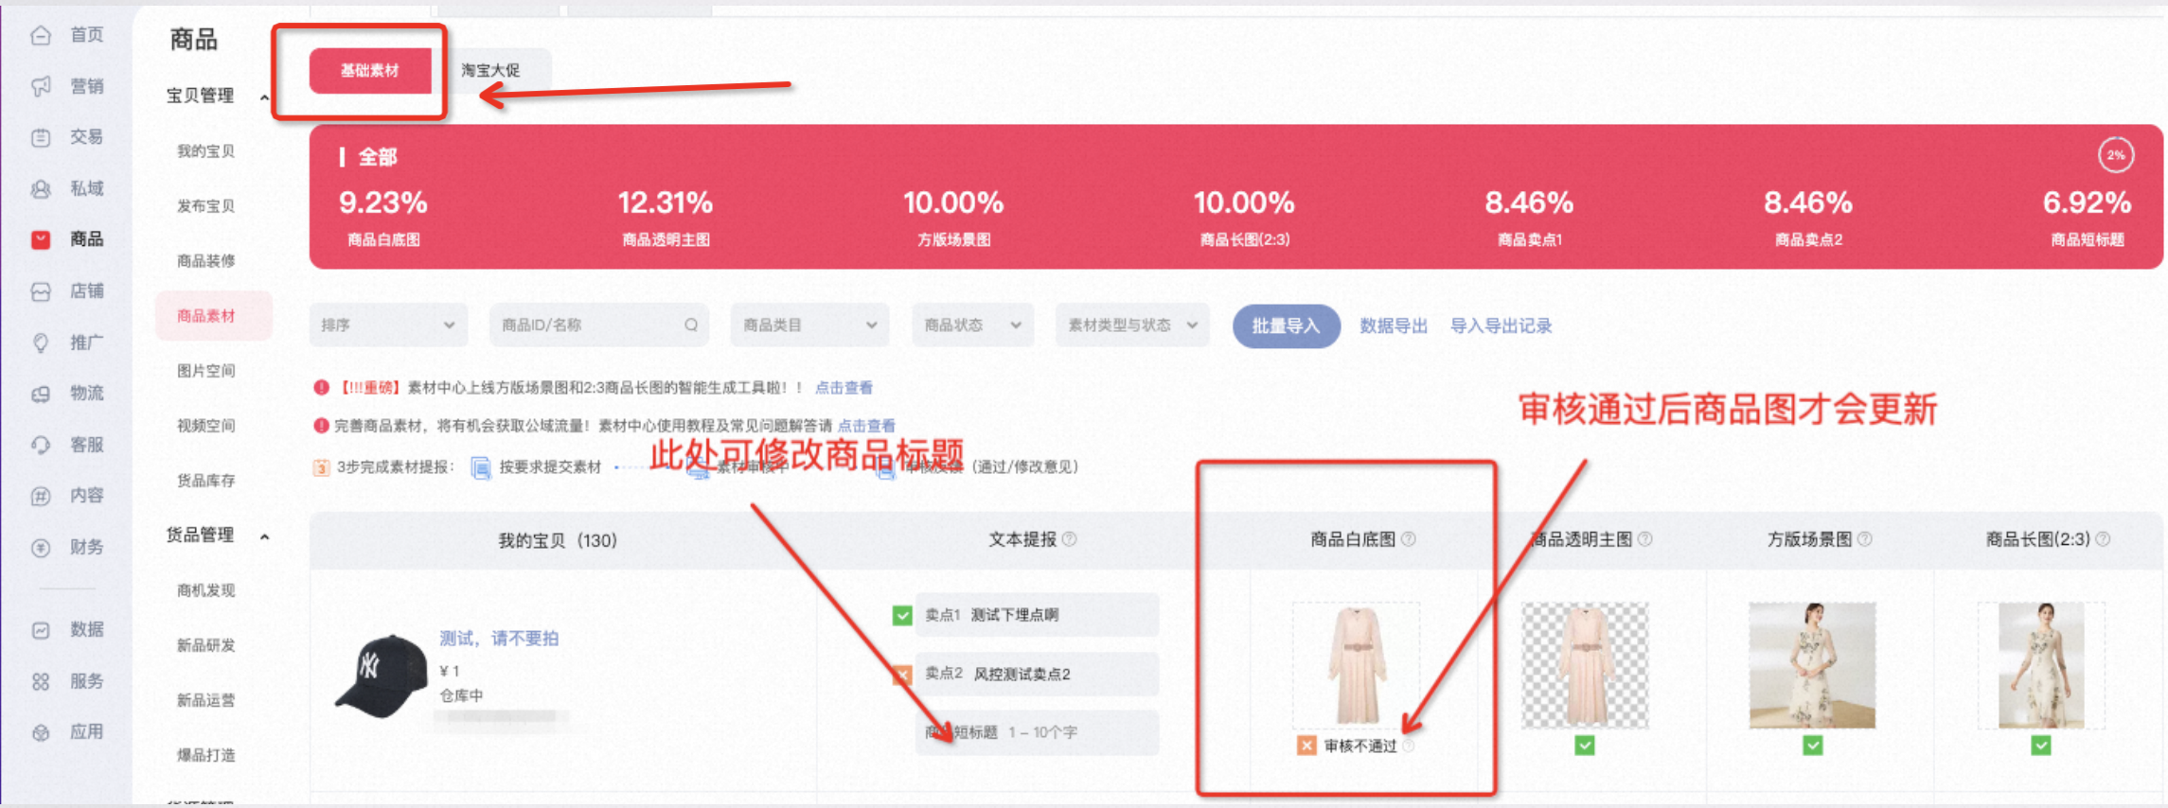2168x808 pixels.
Task: Open the 素材类型与状态 dropdown
Action: click(x=1132, y=325)
